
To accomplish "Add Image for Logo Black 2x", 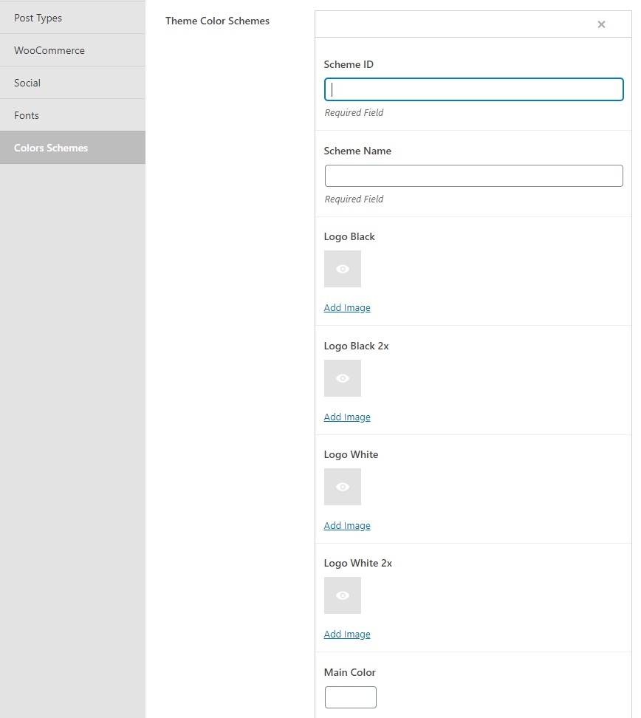I will pos(347,417).
